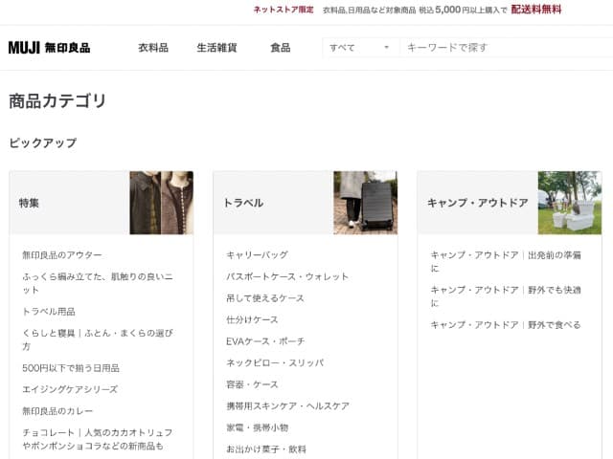Focus the キーワードで探す search field

pyautogui.click(x=507, y=48)
